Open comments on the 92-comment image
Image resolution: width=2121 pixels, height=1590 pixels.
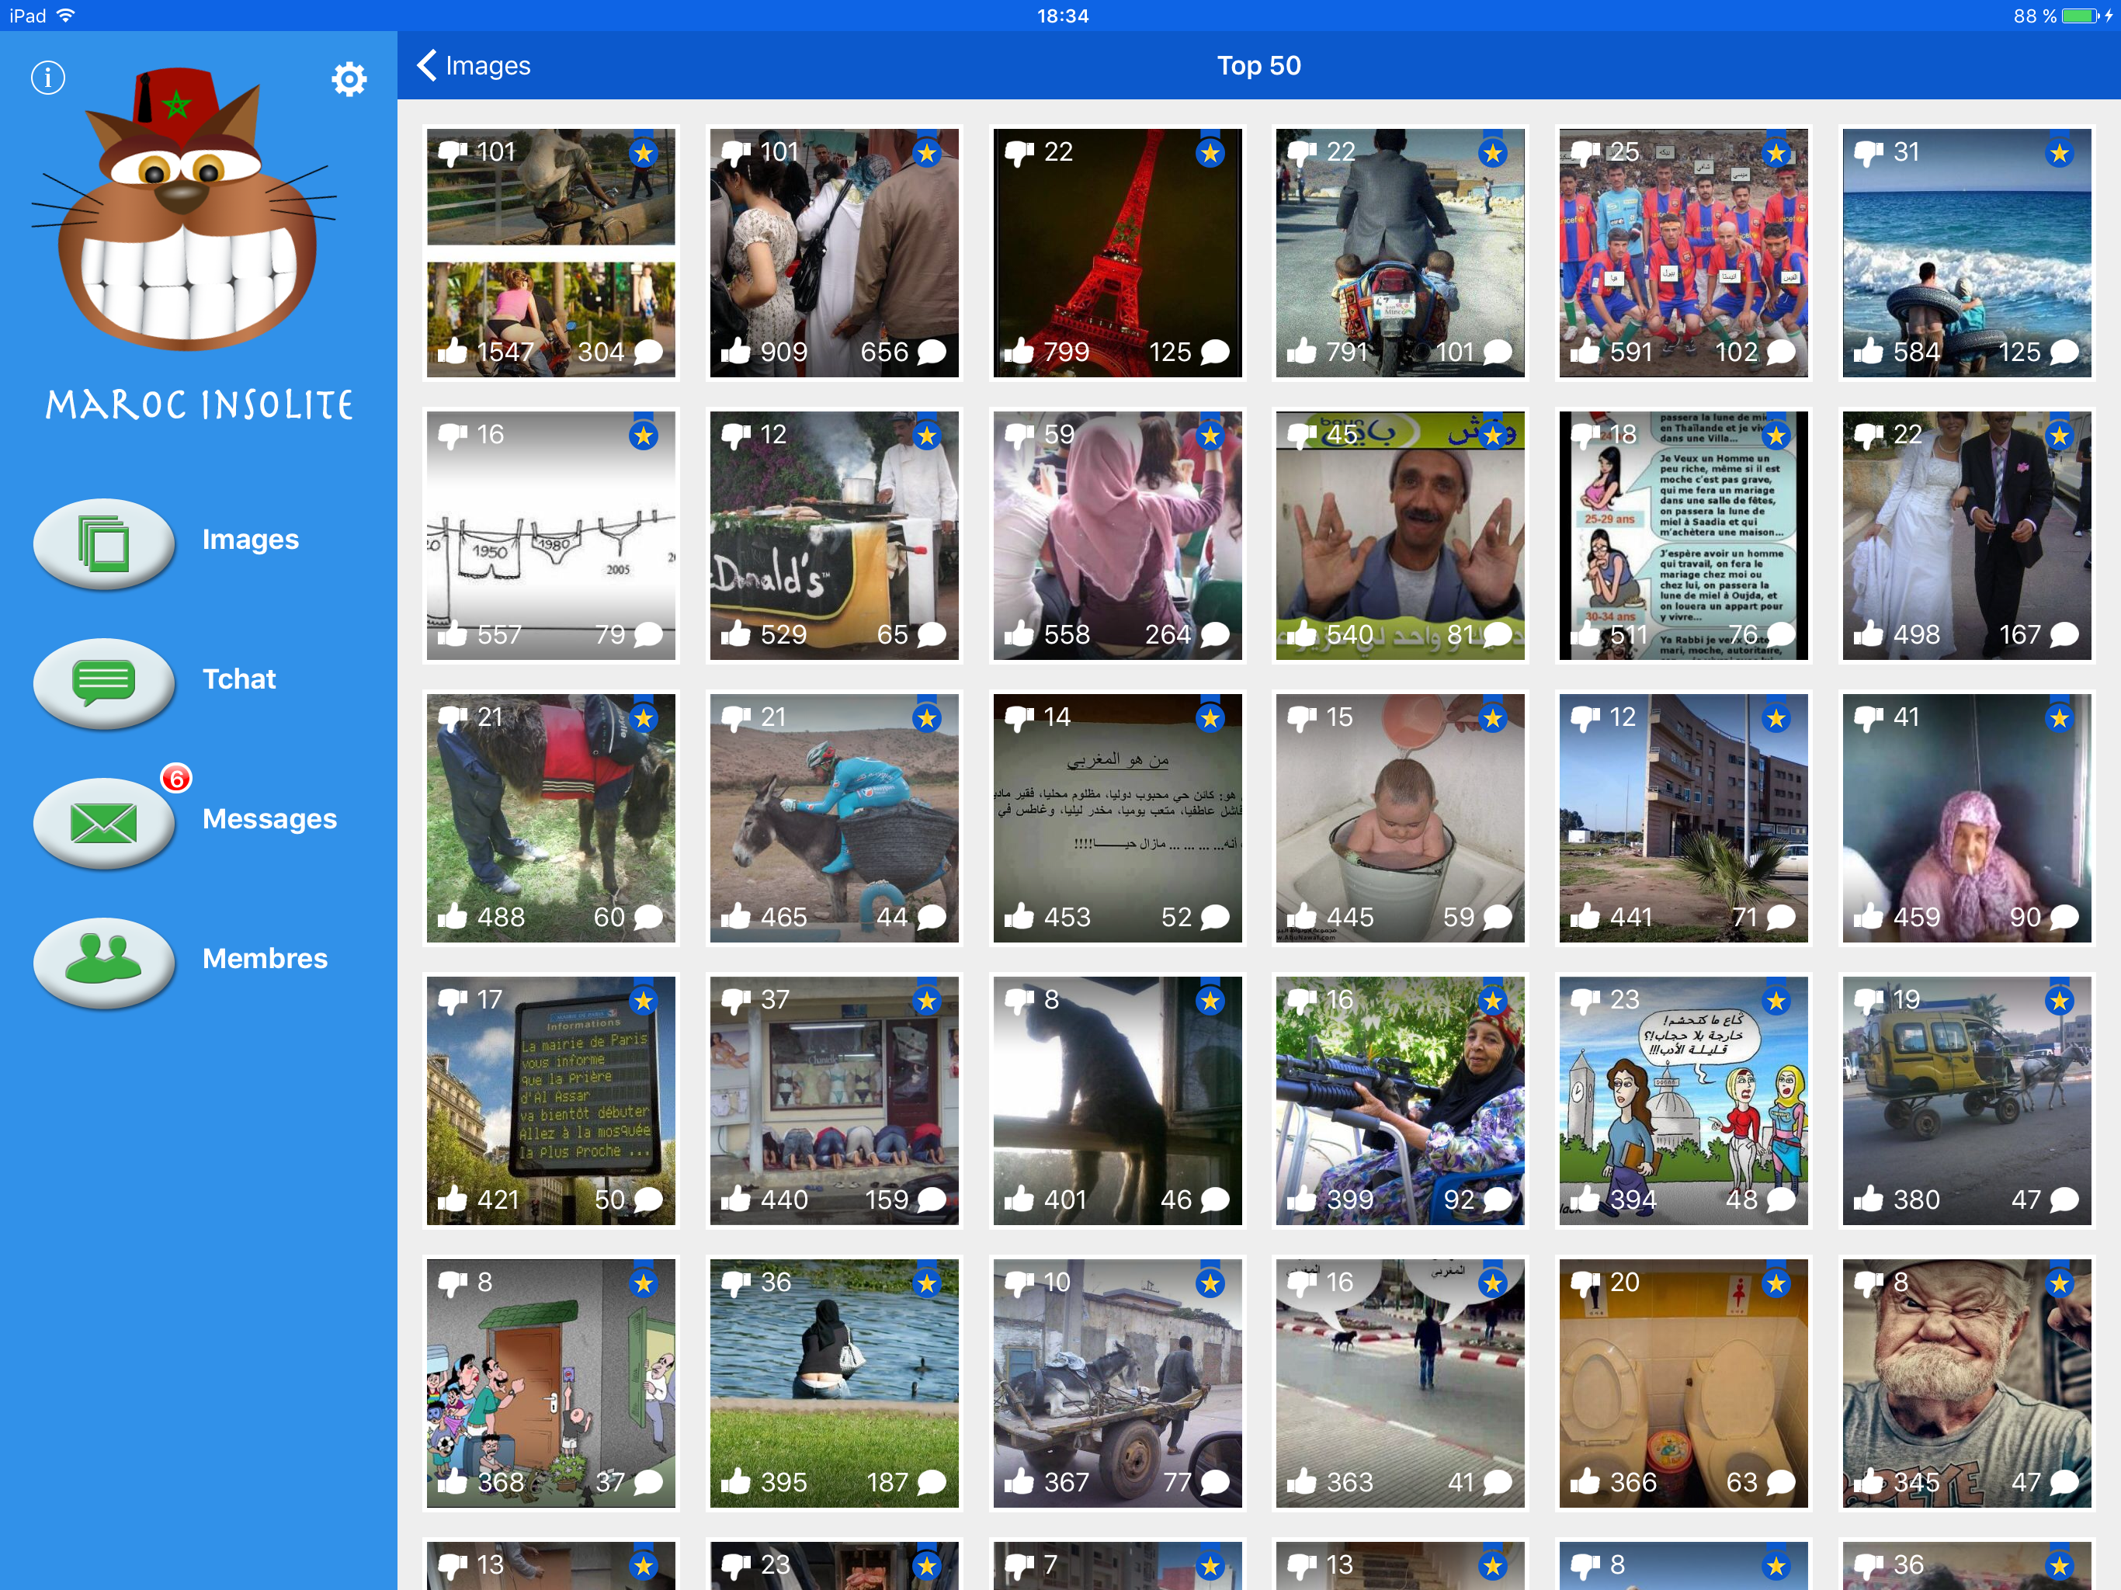(1498, 1199)
